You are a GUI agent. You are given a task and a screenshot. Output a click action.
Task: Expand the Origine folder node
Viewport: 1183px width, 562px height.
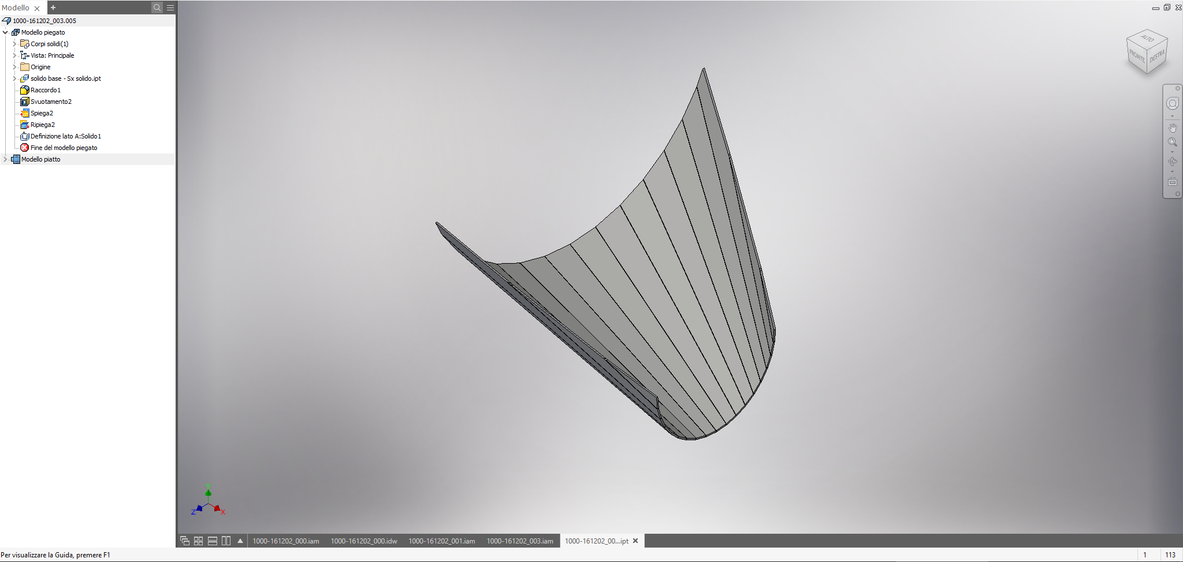coord(14,67)
